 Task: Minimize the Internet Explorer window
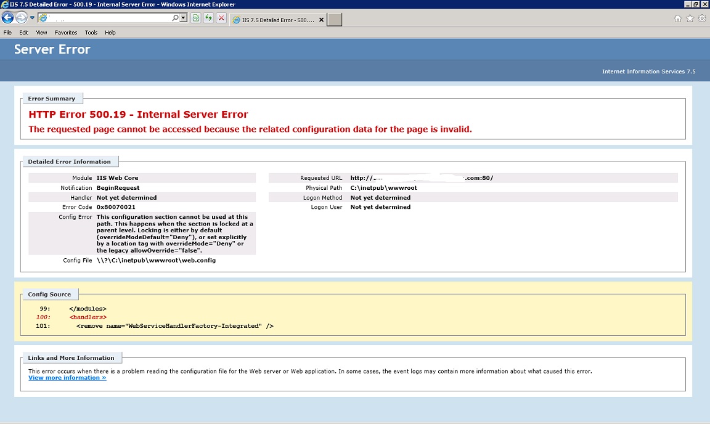688,4
